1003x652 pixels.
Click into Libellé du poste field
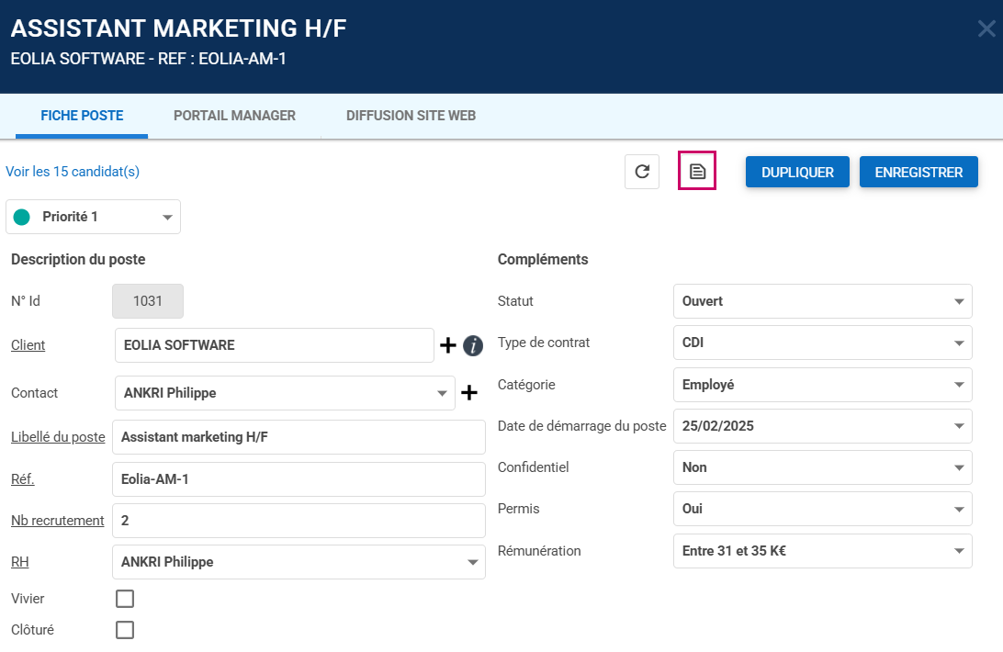coord(299,437)
